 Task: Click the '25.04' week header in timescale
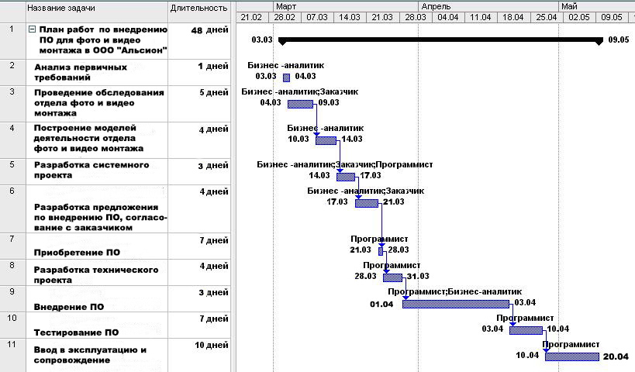pos(547,17)
